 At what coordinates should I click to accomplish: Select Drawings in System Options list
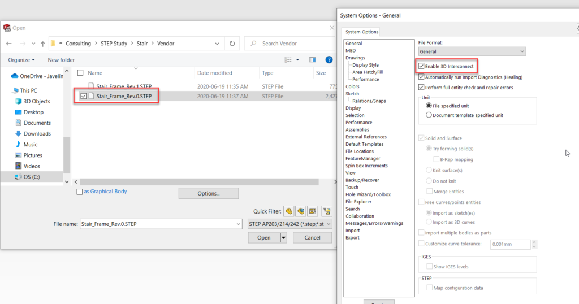tap(355, 58)
